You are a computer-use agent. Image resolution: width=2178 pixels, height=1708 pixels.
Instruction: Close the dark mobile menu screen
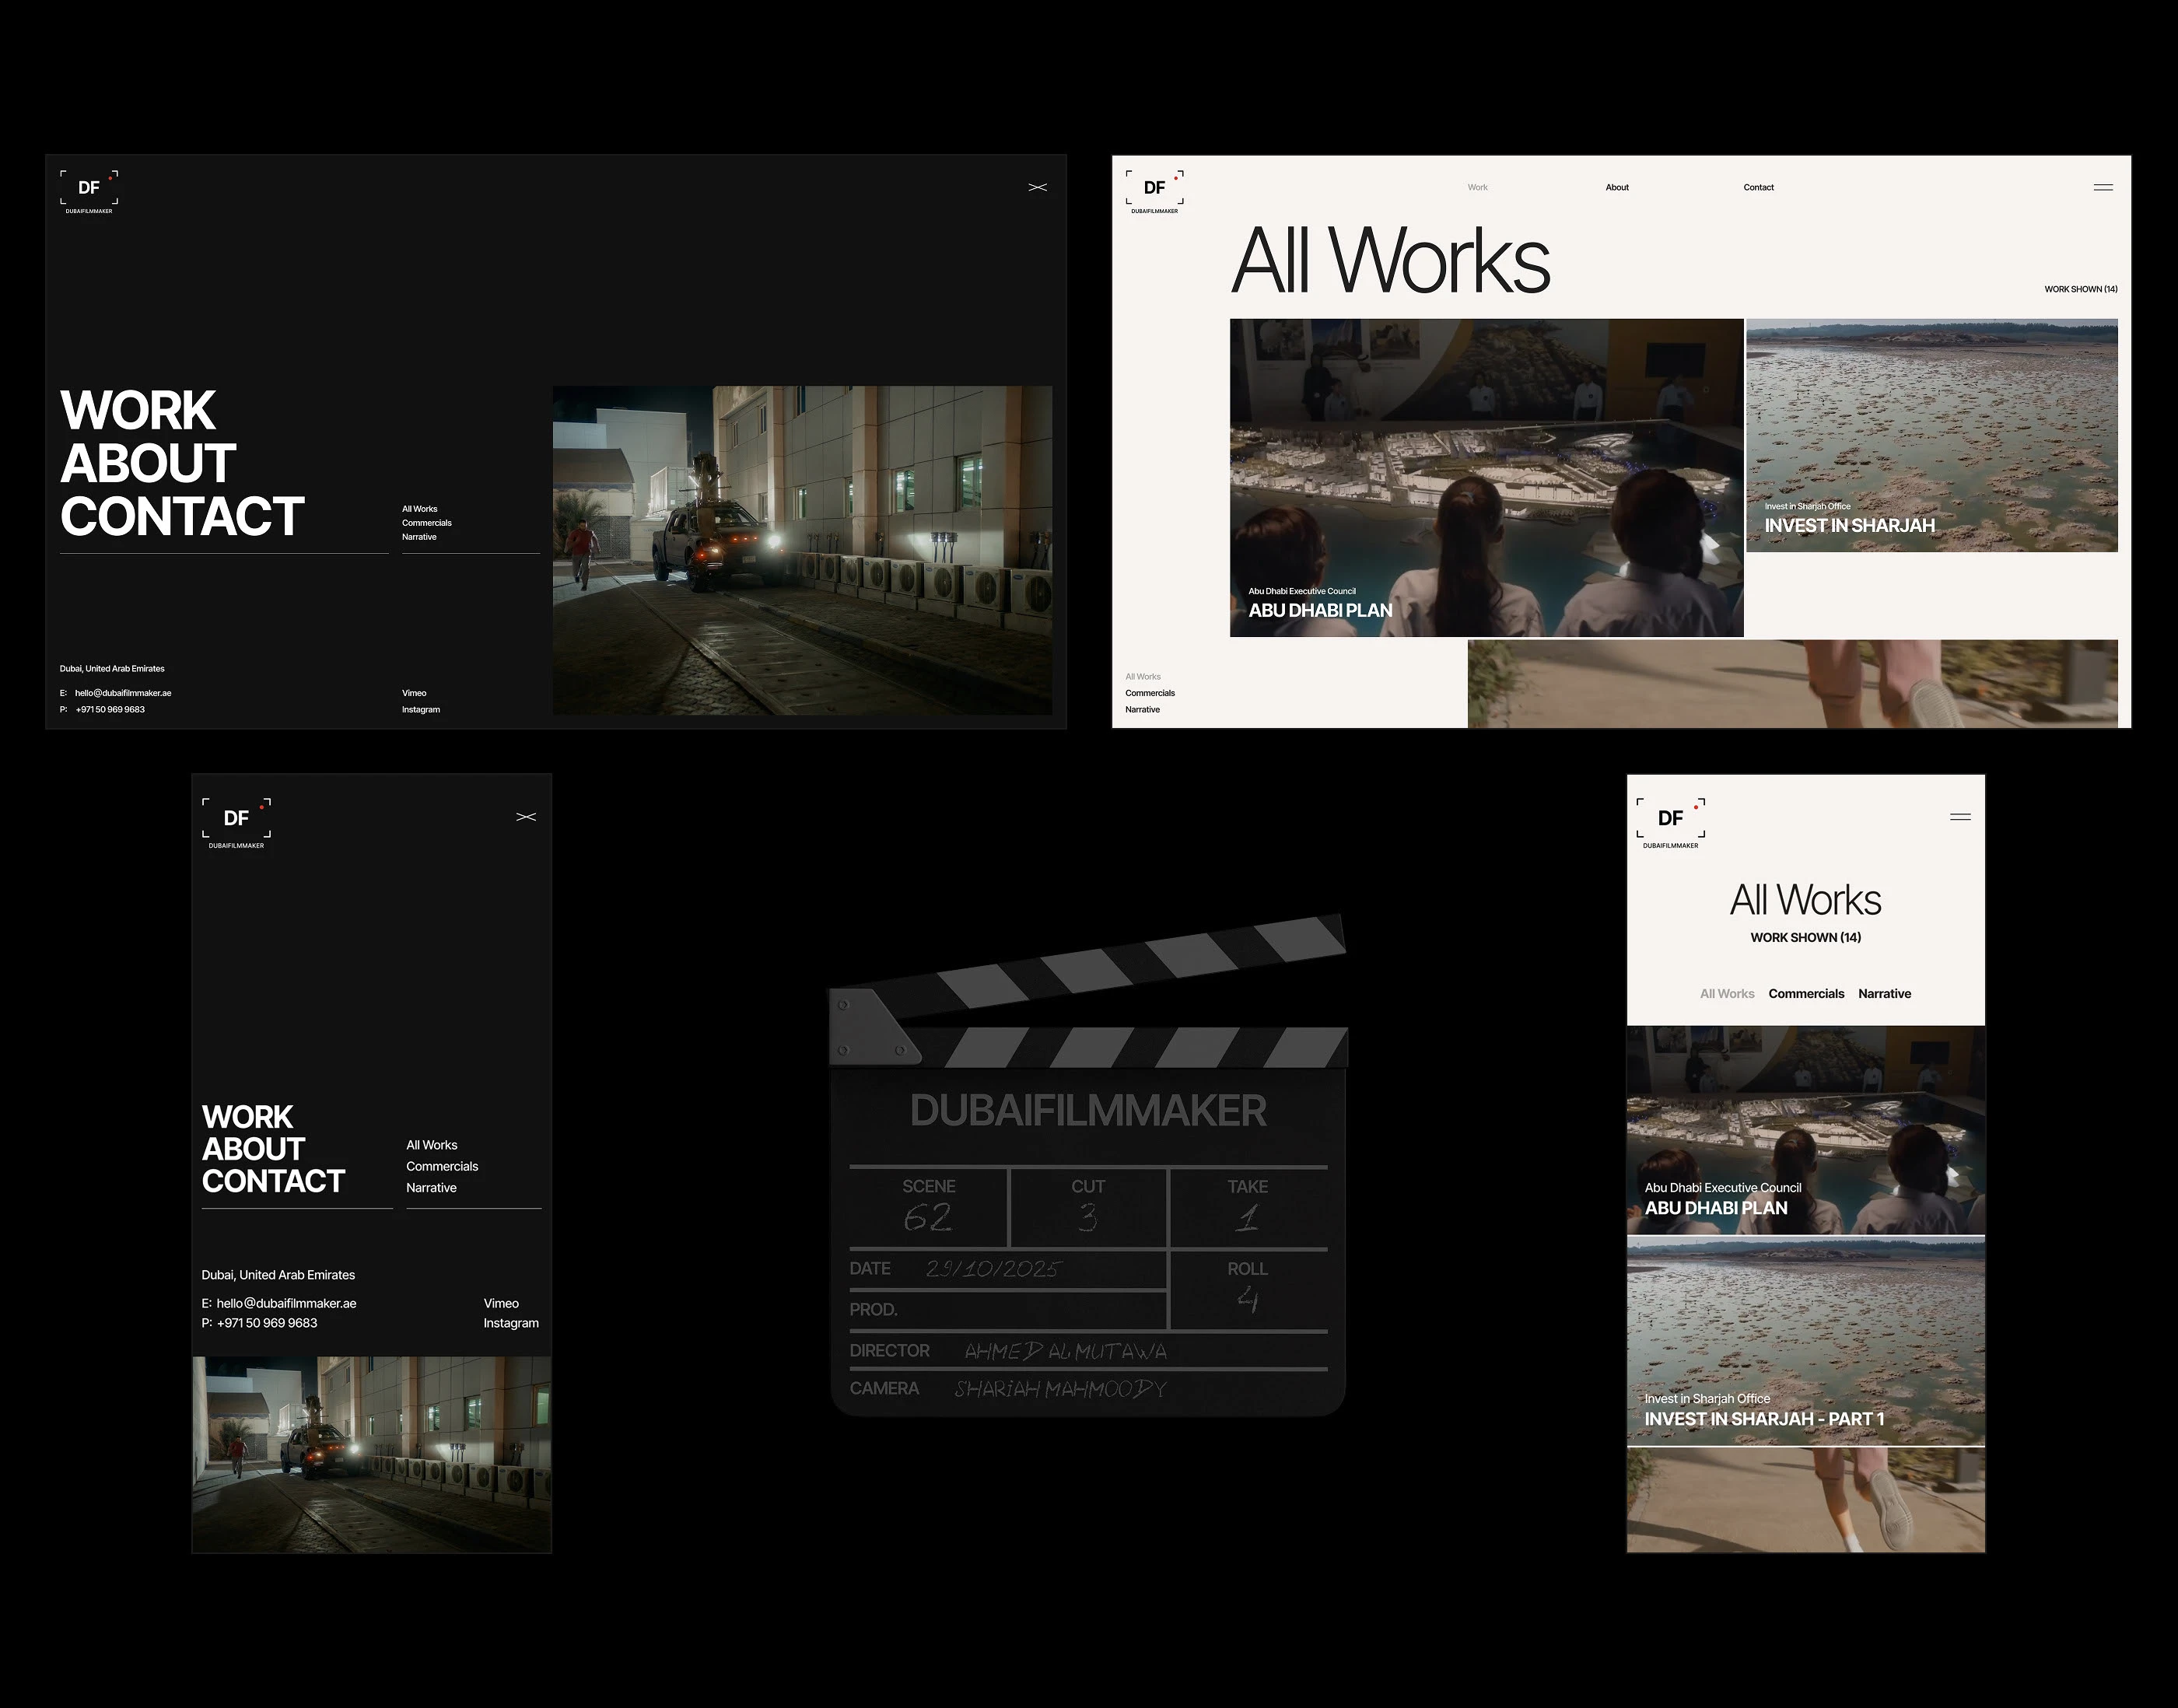tap(526, 817)
